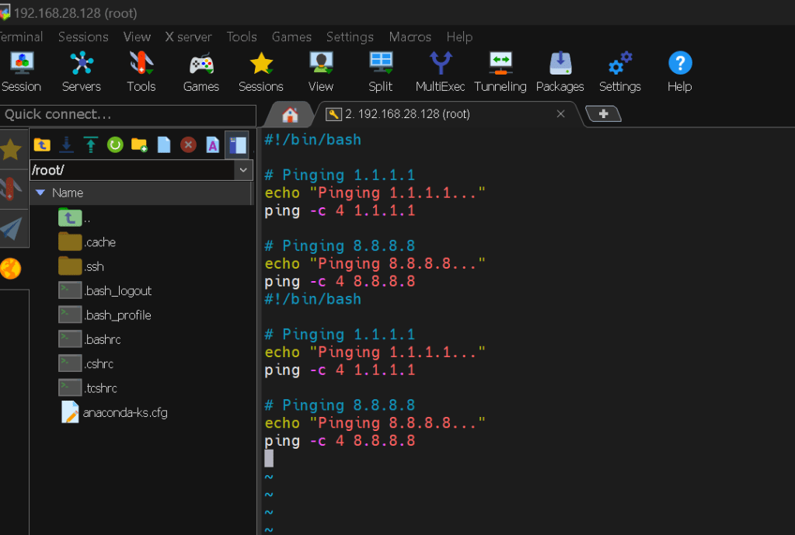Open the Macros menu
Screen dimensions: 795x535
[x=410, y=37]
